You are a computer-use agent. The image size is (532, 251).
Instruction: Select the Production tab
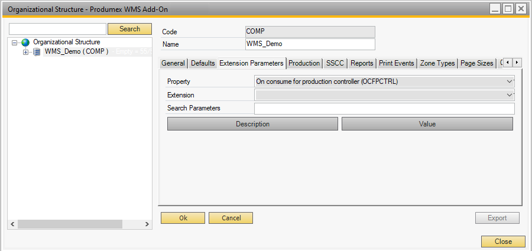[304, 63]
